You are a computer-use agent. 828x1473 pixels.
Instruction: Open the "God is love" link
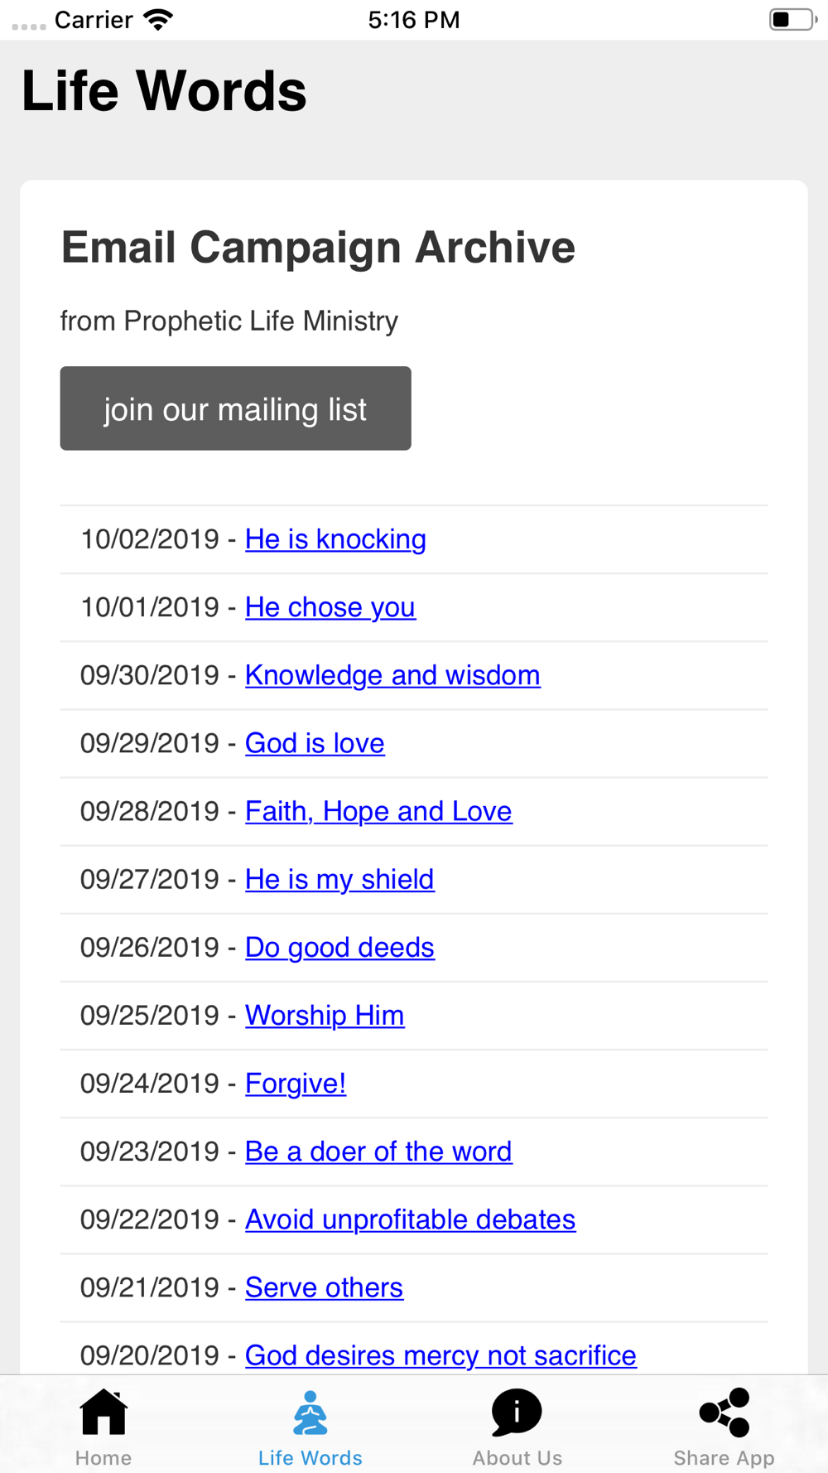(315, 743)
